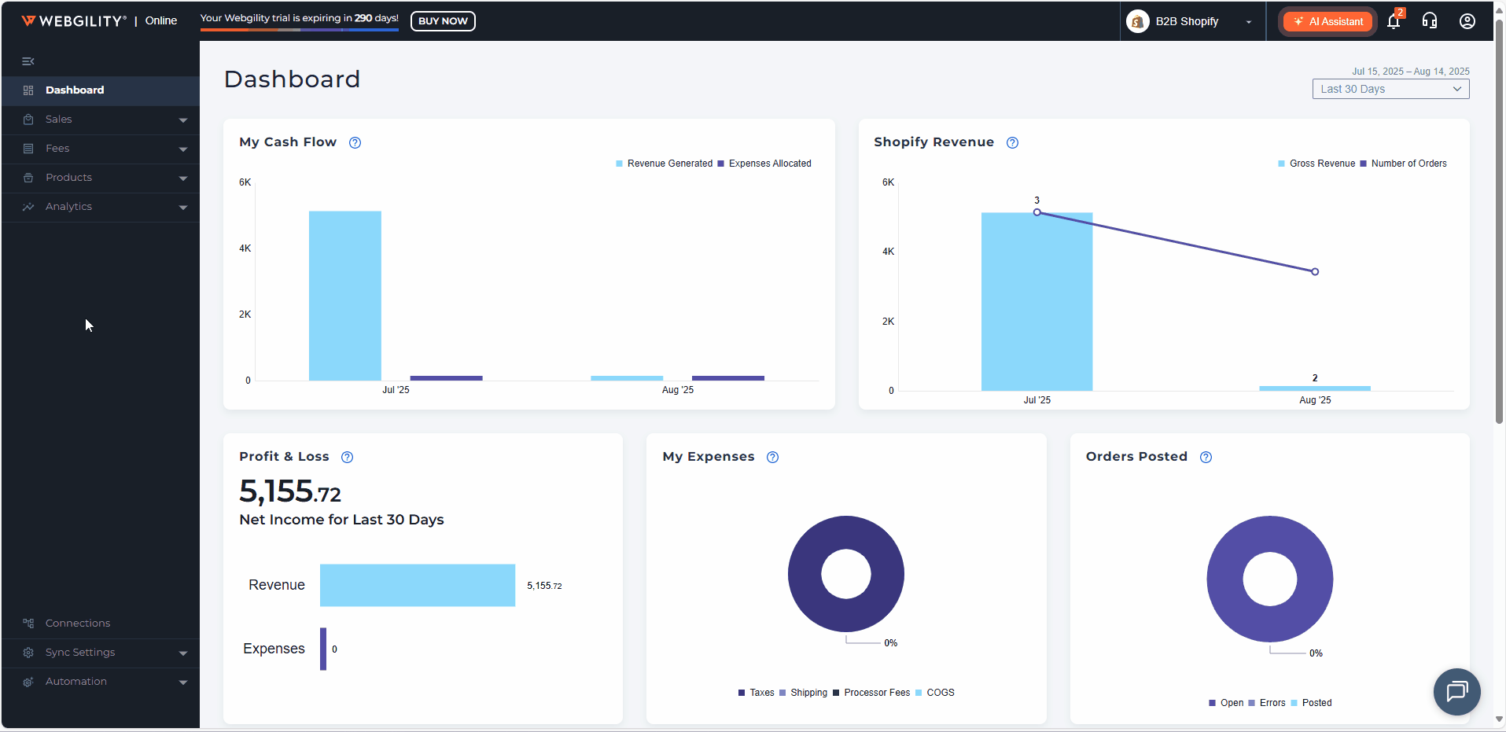
Task: Select Dashboard in the sidebar
Action: pyautogui.click(x=75, y=90)
